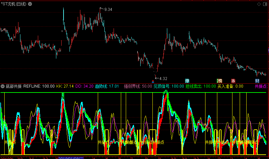Select the 底部共振 indicator name
The image size is (269, 159).
tap(14, 86)
